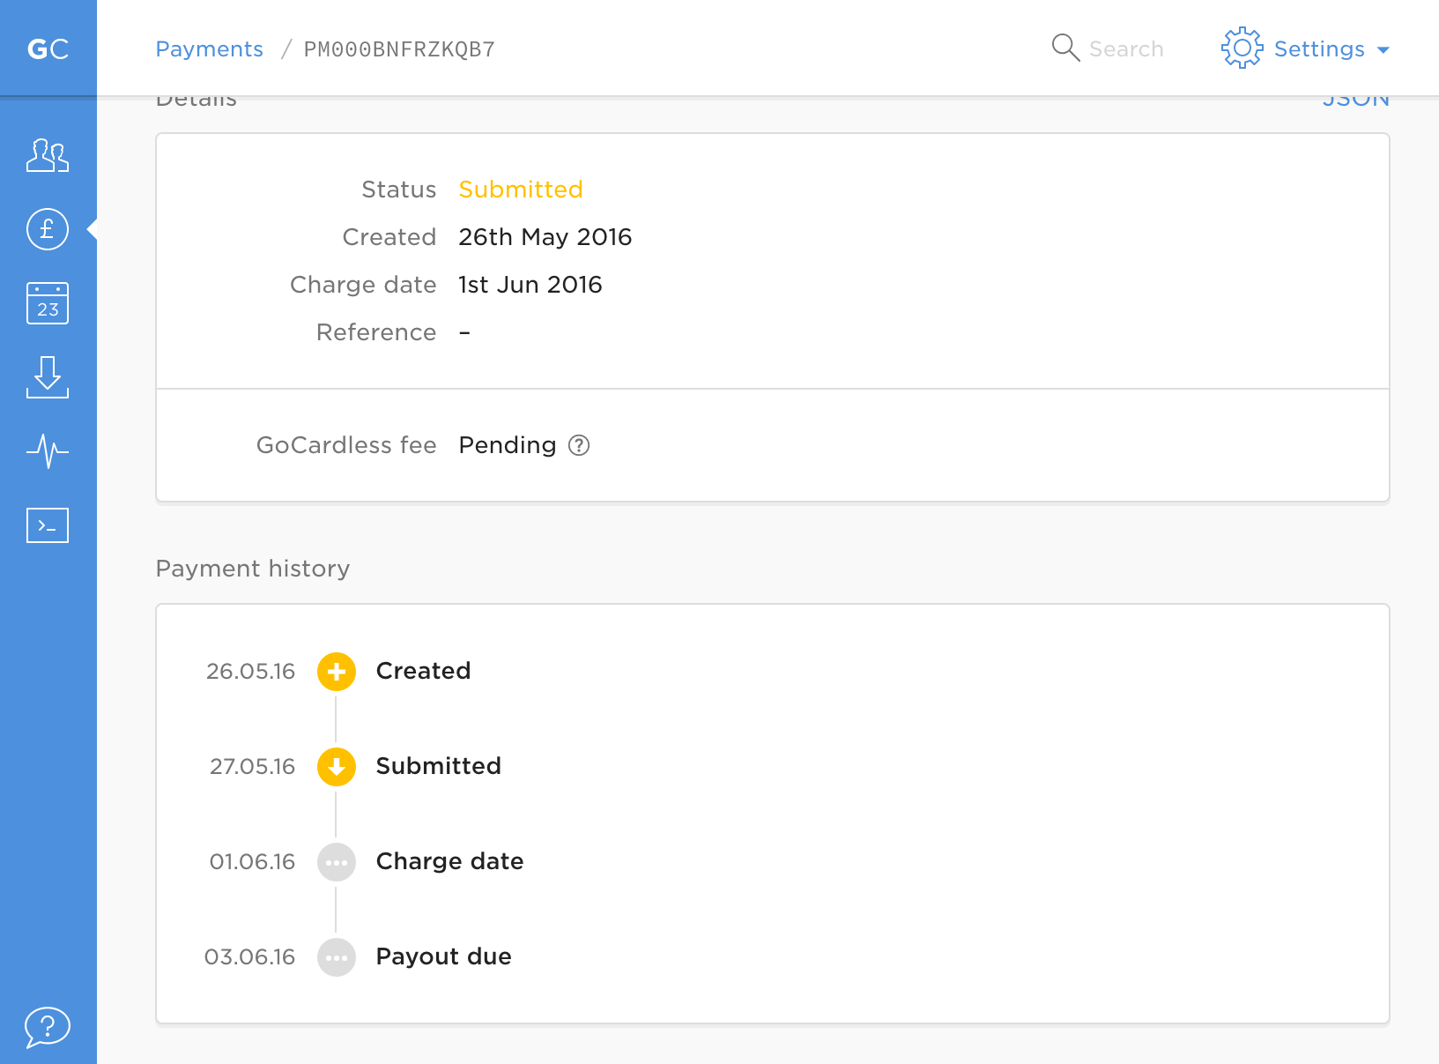Click the yellow Submitted arrow marker
1439x1064 pixels.
point(337,767)
